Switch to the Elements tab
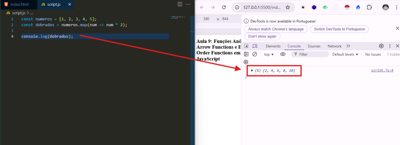 [x=273, y=46]
